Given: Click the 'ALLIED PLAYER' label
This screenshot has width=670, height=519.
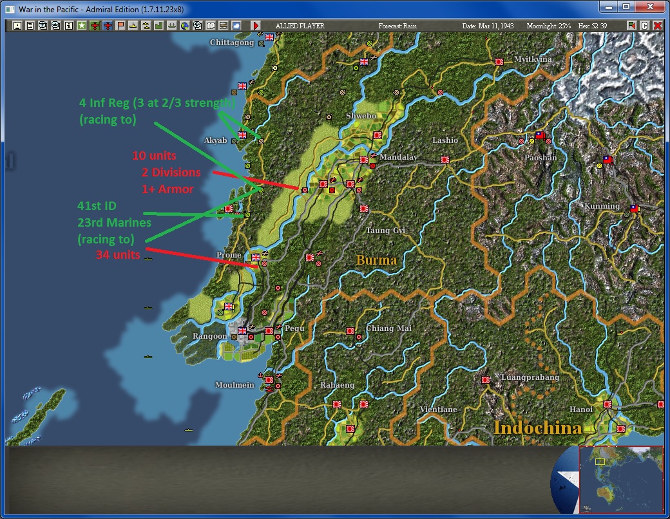Looking at the screenshot, I should coord(300,26).
